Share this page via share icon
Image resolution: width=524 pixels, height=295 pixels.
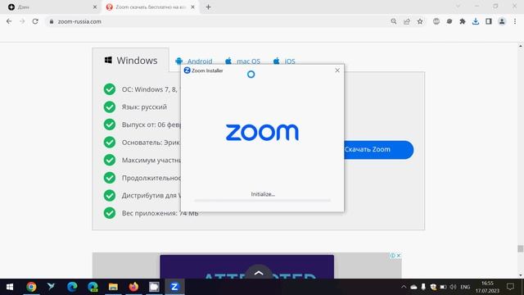[407, 21]
